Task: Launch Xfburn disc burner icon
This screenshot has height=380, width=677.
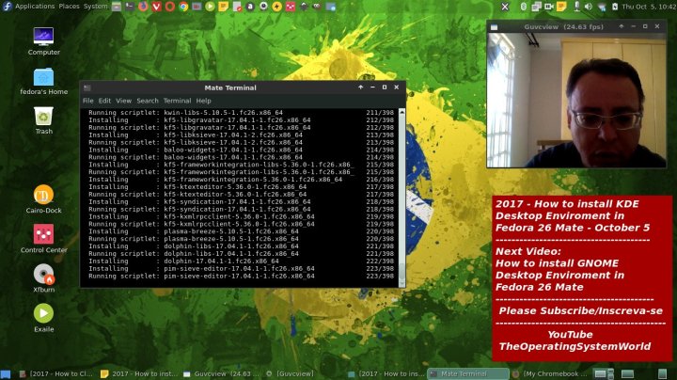Action: [43, 275]
